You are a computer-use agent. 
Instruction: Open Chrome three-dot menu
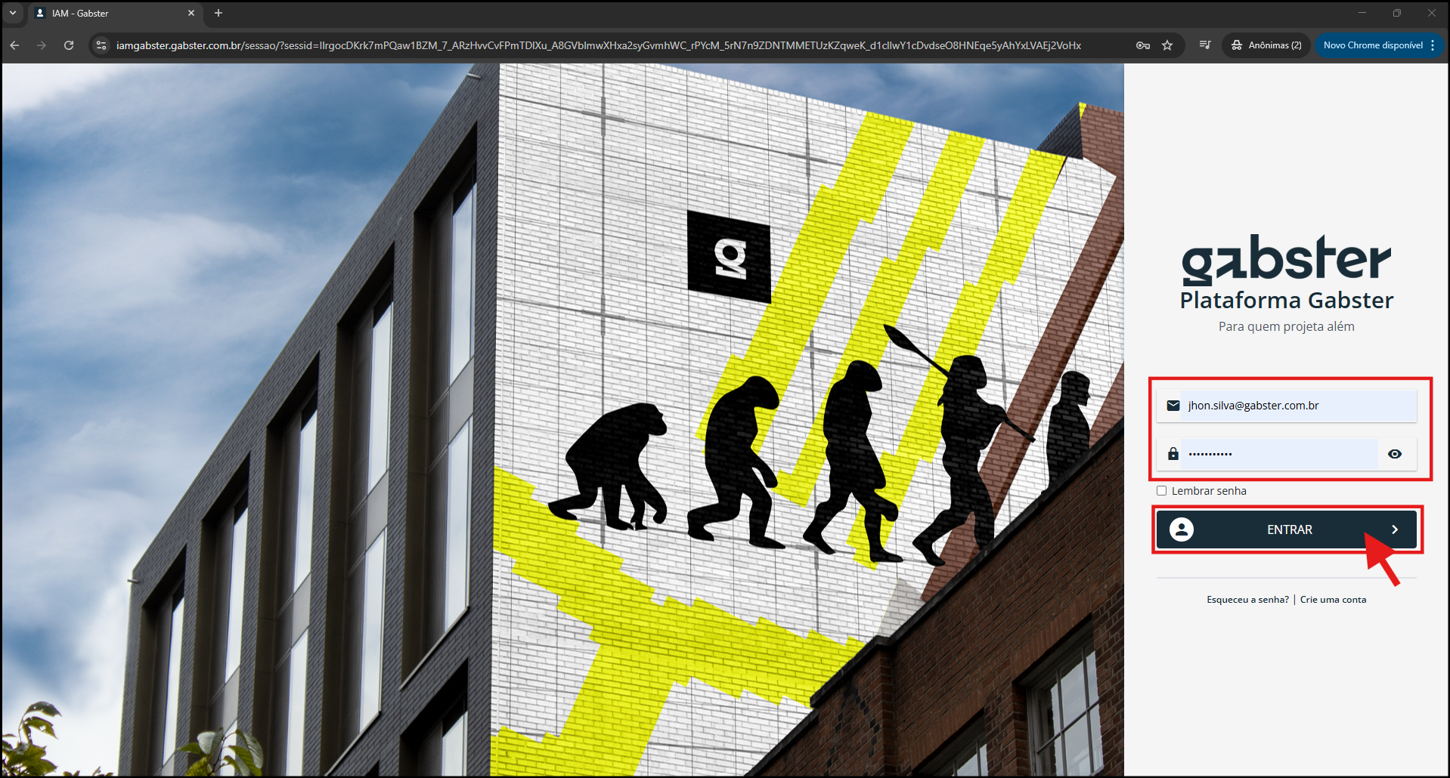point(1433,45)
